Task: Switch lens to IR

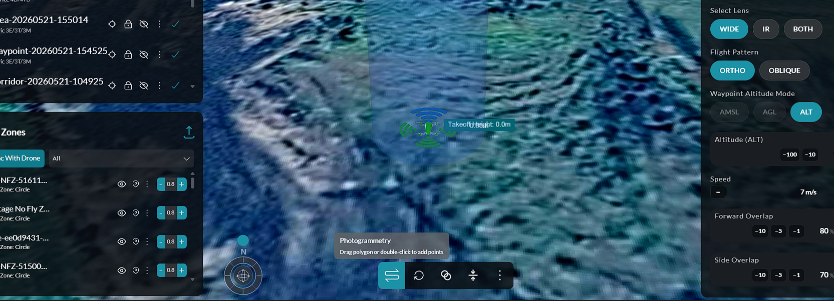Action: click(766, 29)
